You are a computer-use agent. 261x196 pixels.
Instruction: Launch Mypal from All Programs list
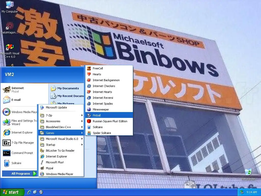tap(61, 168)
